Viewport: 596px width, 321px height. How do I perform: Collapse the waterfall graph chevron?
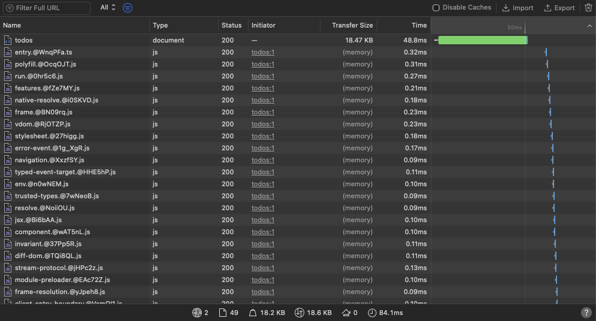(589, 26)
